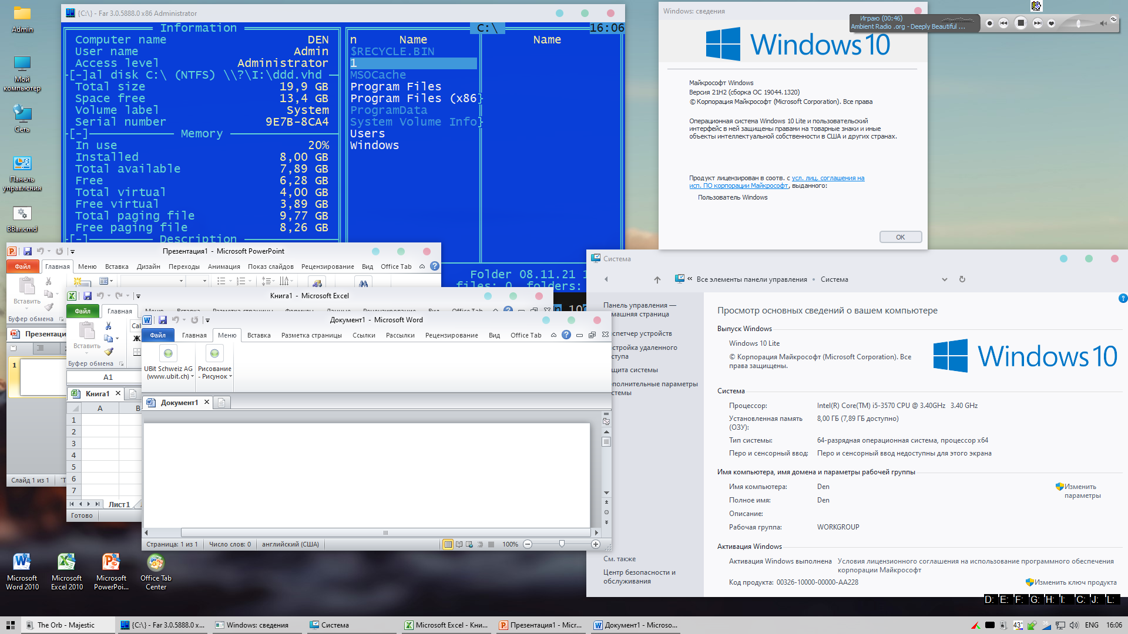Switch to Full Screen Reading view
The width and height of the screenshot is (1128, 634).
[459, 544]
